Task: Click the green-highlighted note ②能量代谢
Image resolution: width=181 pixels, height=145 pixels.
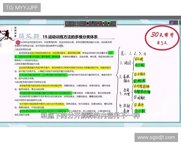Action: coord(142,92)
